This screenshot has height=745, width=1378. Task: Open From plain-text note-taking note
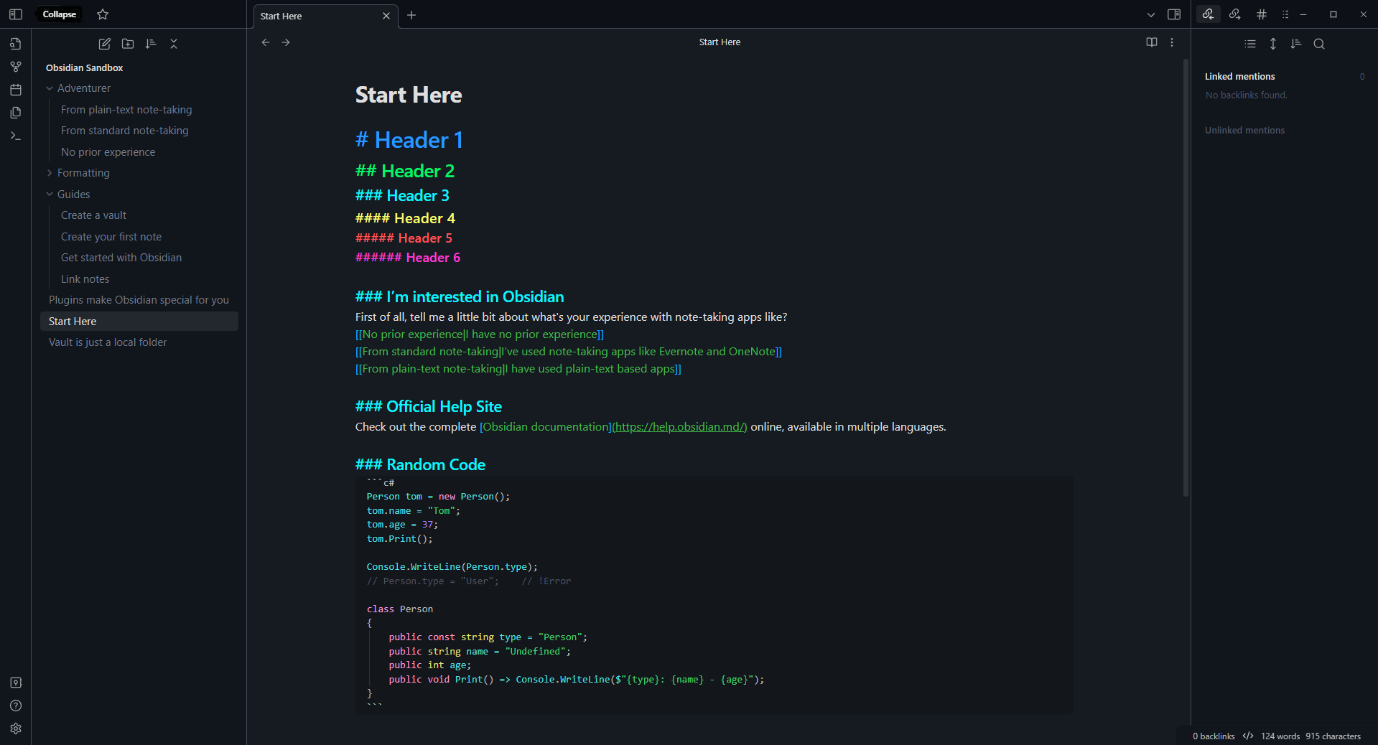[x=126, y=110]
